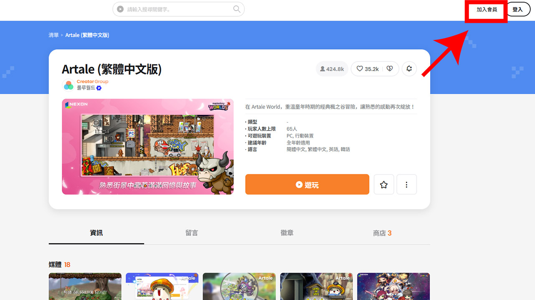This screenshot has height=300, width=535.
Task: Switch to the 留言 tab
Action: [191, 233]
